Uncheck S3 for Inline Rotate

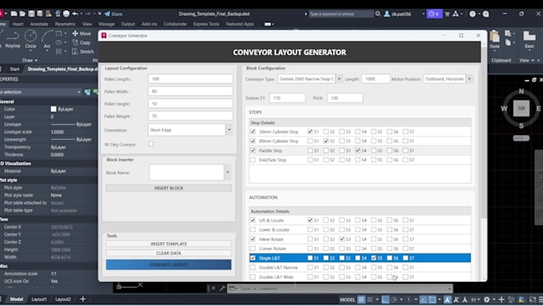(x=342, y=239)
